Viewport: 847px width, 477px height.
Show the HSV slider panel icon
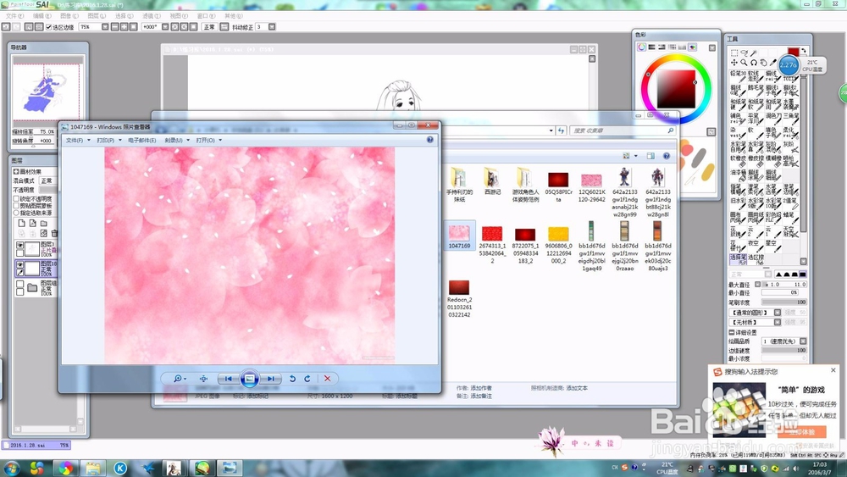pyautogui.click(x=662, y=47)
